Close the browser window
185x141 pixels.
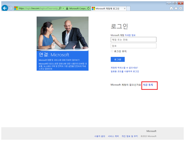(181, 3)
